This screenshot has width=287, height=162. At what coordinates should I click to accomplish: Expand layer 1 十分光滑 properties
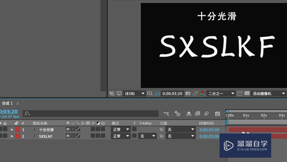click(x=12, y=129)
